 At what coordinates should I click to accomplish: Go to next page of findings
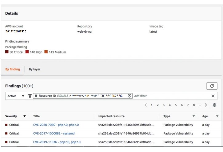(206, 105)
